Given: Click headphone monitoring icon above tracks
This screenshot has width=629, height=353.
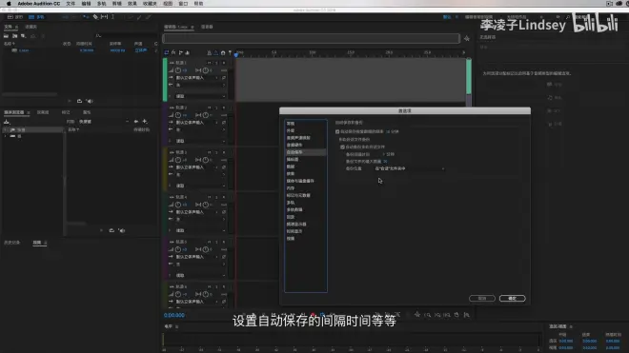Looking at the screenshot, I should coord(223,52).
